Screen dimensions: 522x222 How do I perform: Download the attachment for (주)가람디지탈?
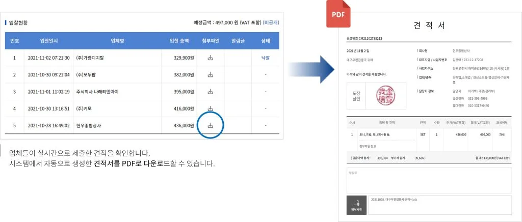[x=210, y=58]
